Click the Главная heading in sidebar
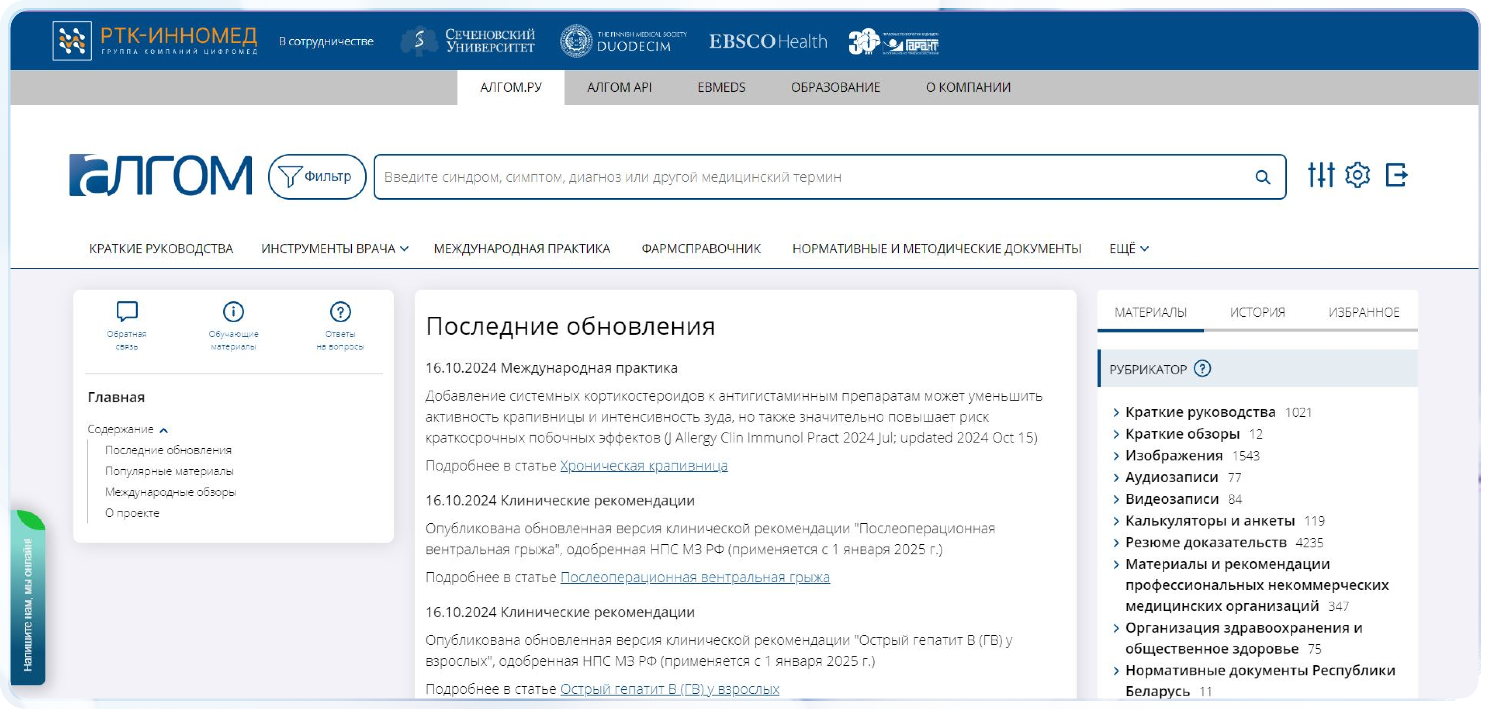This screenshot has width=1489, height=709. point(116,397)
